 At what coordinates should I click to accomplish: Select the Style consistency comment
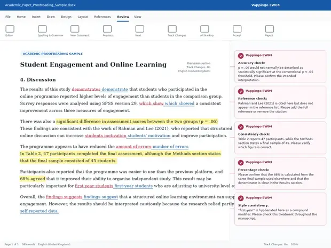280,209
